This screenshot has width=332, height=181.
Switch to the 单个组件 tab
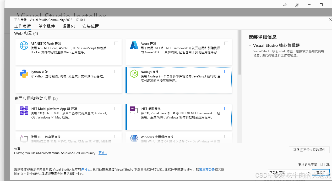[47, 26]
